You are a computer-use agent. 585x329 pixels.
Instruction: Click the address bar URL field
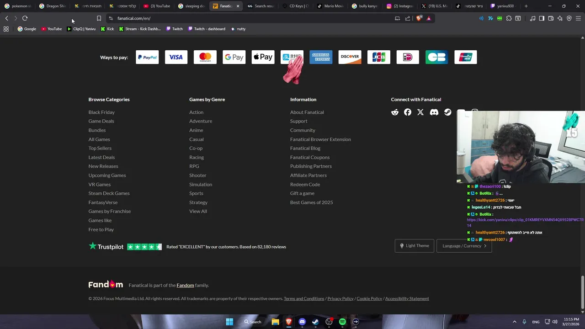click(251, 18)
